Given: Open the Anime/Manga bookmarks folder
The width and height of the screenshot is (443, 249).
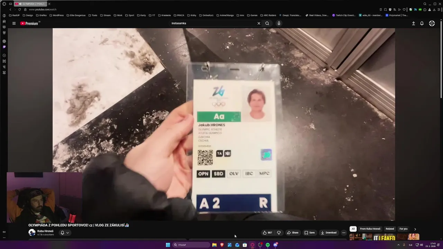Looking at the screenshot, I should tap(225, 15).
